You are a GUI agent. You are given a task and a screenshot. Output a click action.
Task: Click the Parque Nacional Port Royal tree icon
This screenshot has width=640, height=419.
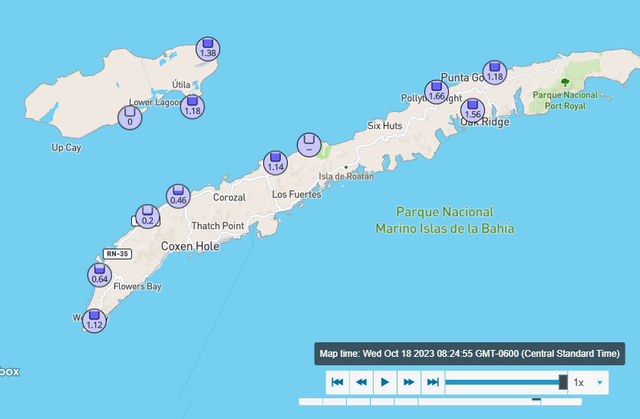[566, 82]
